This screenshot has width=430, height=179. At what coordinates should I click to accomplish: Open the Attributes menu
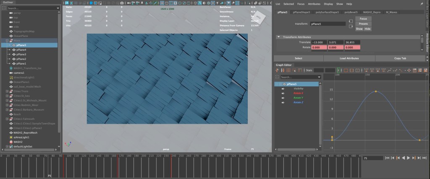coord(314,4)
